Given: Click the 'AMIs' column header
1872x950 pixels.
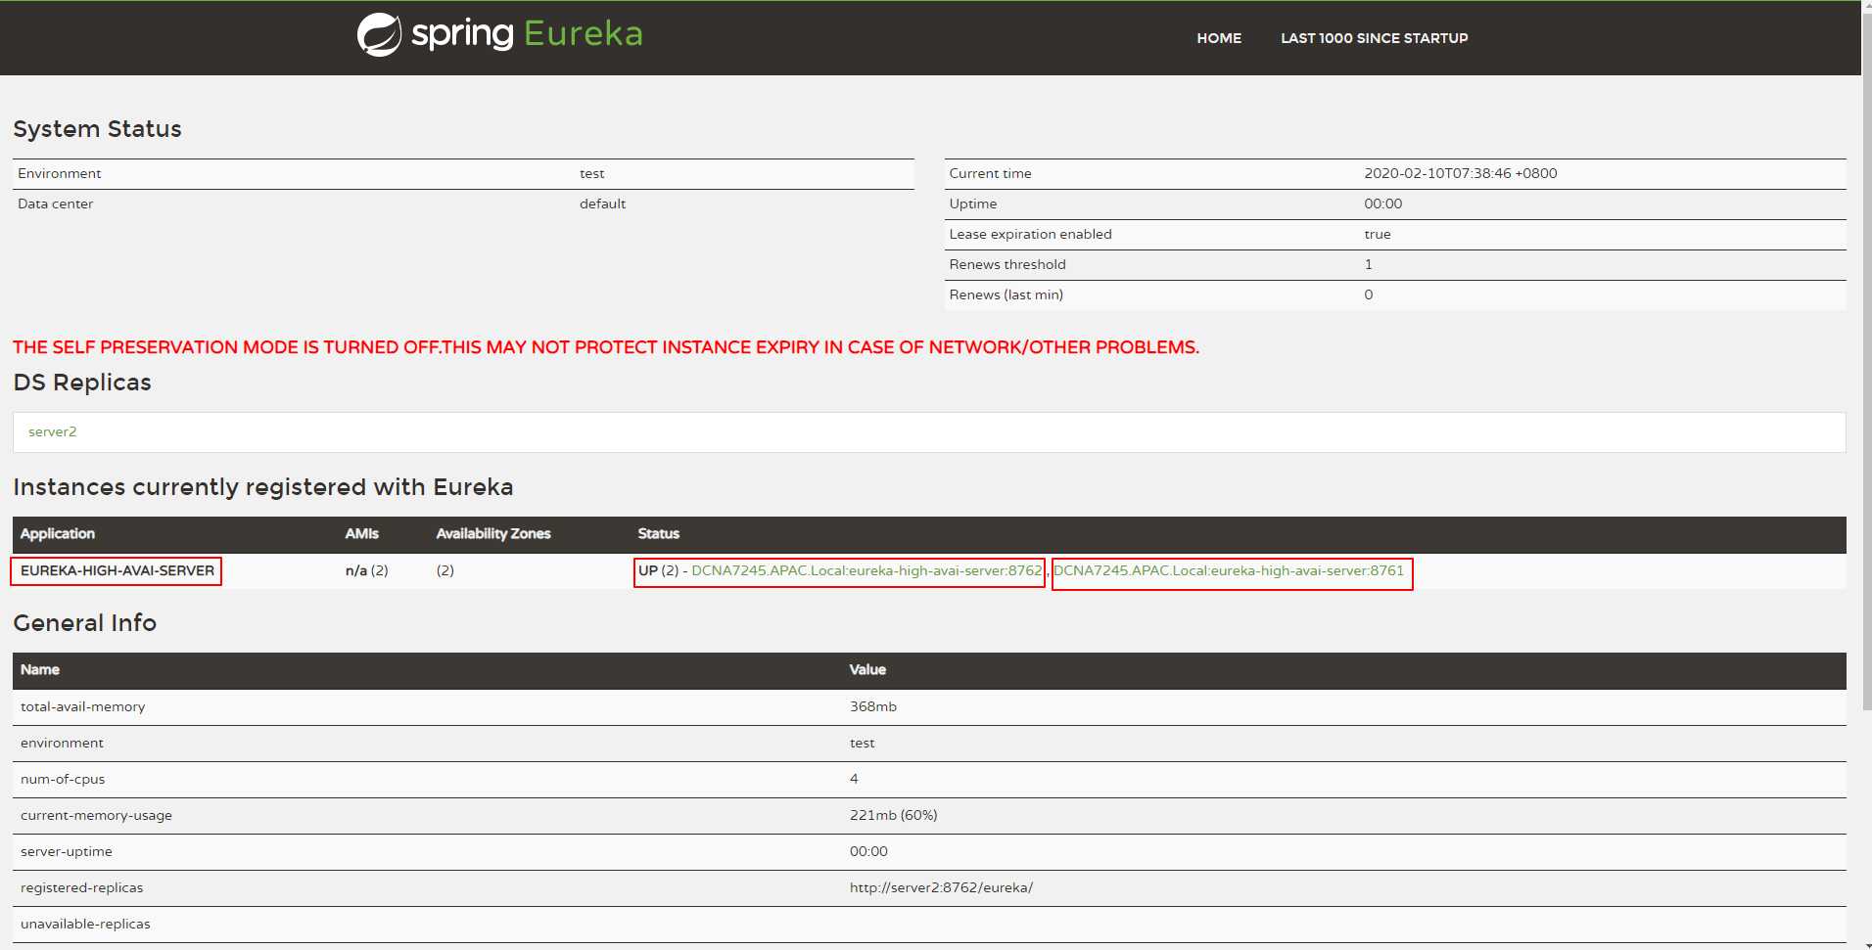Looking at the screenshot, I should (x=362, y=533).
